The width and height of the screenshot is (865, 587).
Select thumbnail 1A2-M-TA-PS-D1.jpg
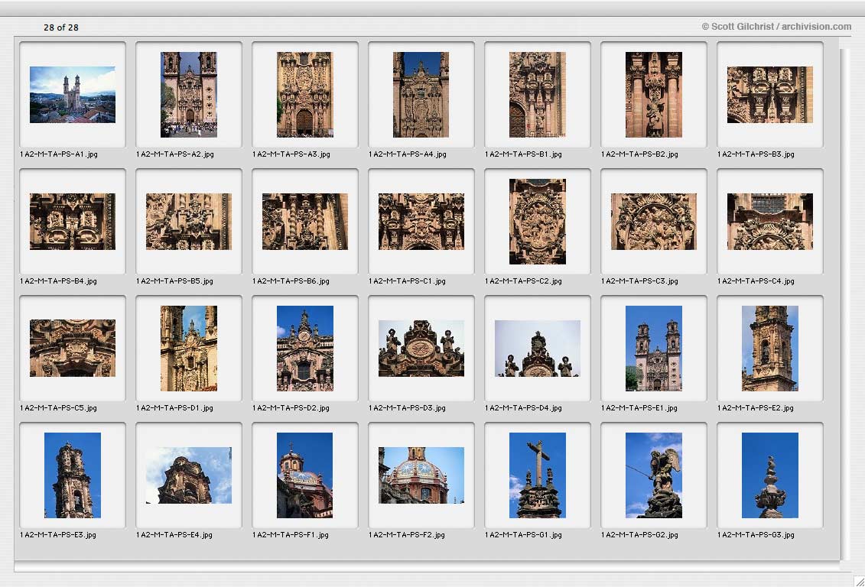(189, 349)
